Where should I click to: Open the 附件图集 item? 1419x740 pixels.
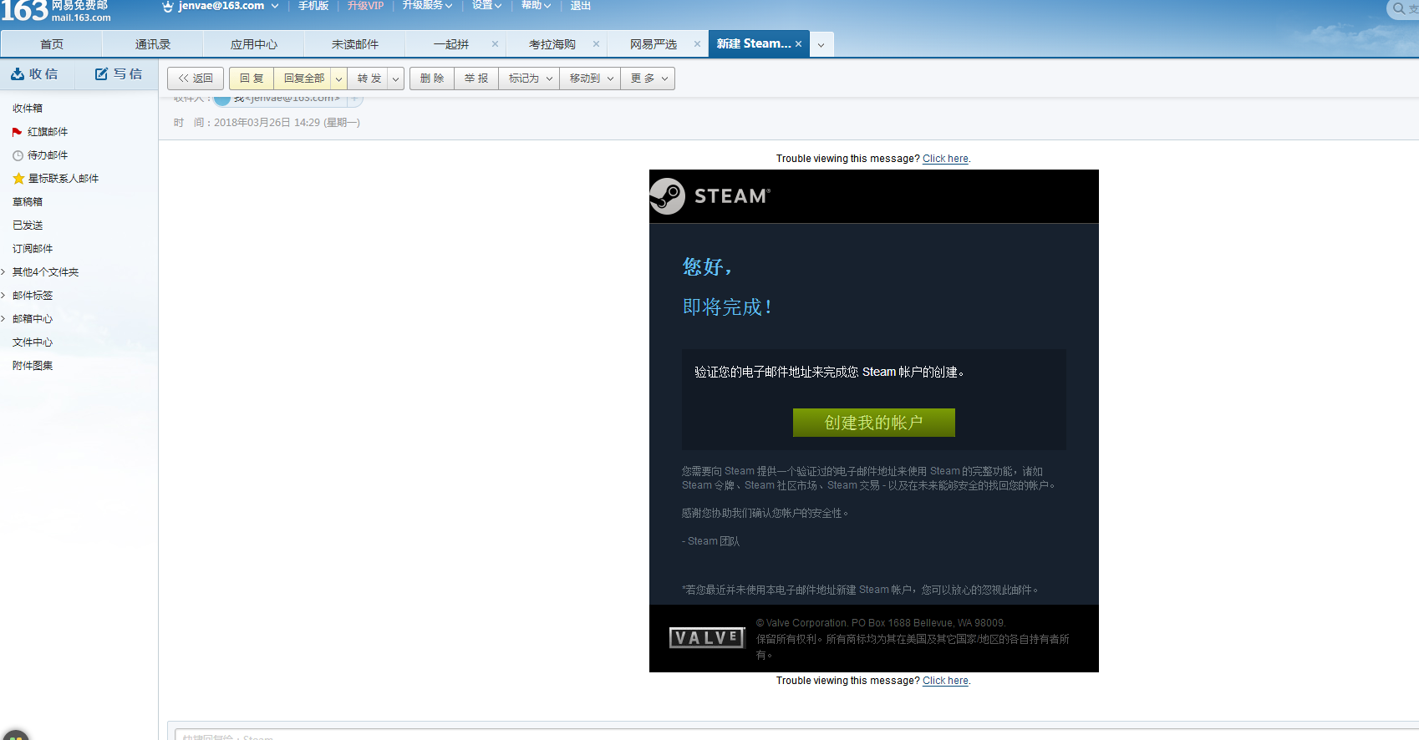point(33,366)
